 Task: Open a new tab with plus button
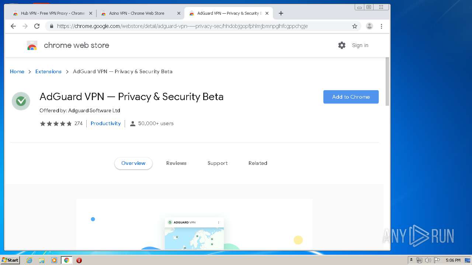click(281, 13)
